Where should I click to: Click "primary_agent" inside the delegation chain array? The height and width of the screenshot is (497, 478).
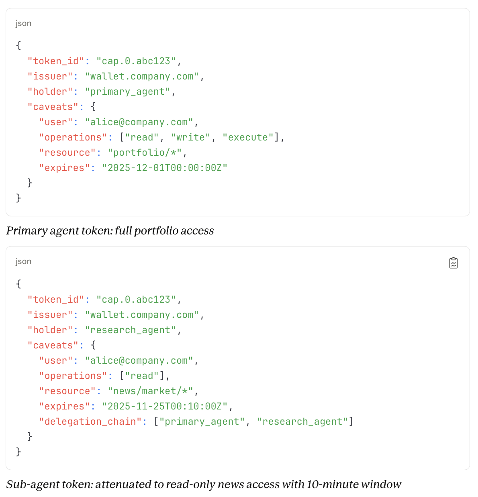pyautogui.click(x=202, y=422)
